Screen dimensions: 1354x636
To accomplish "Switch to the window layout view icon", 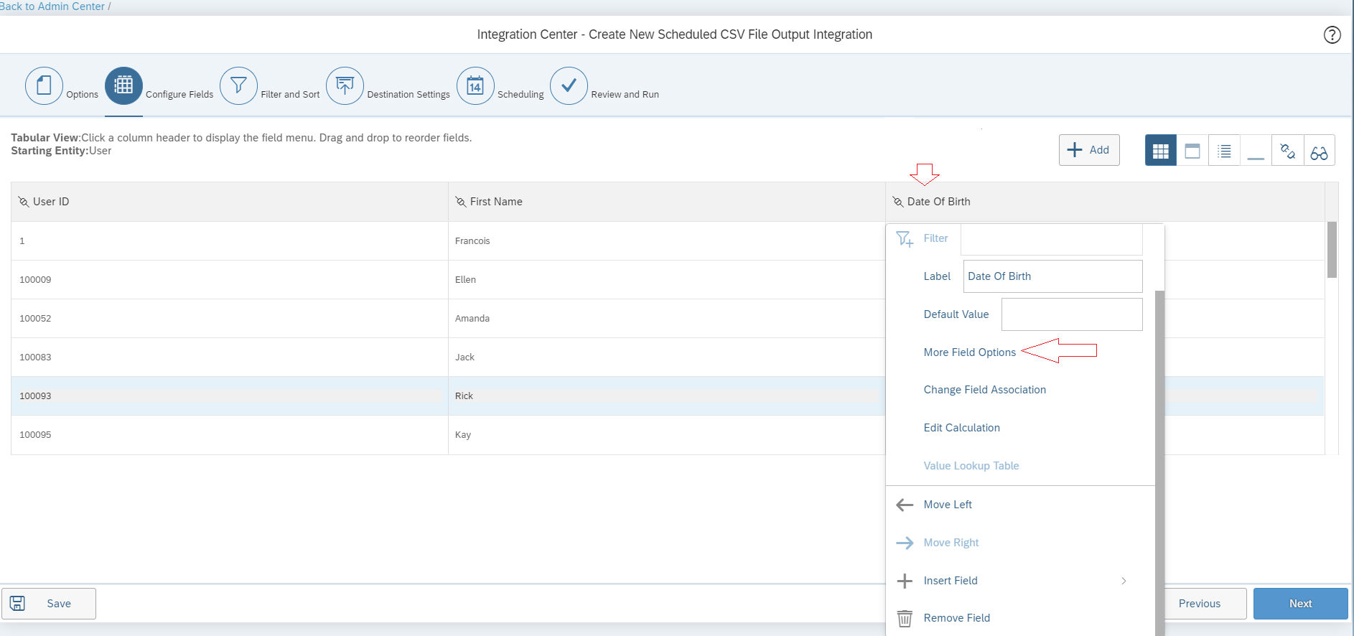I will (x=1192, y=151).
